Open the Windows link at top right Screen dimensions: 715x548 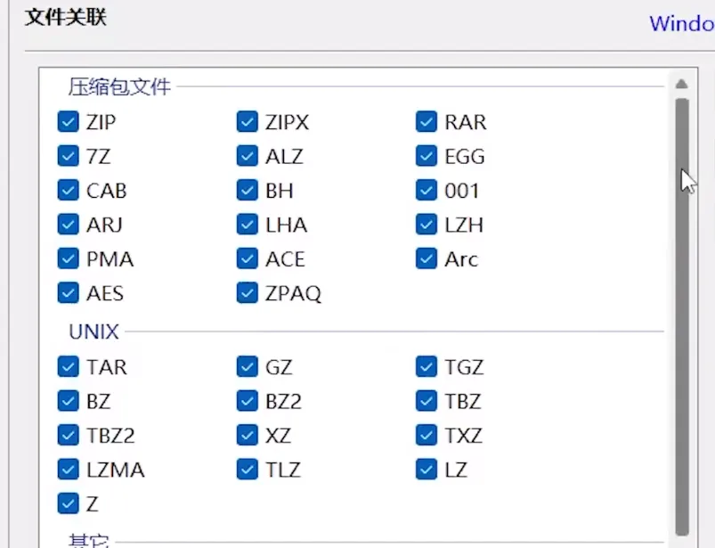[681, 23]
